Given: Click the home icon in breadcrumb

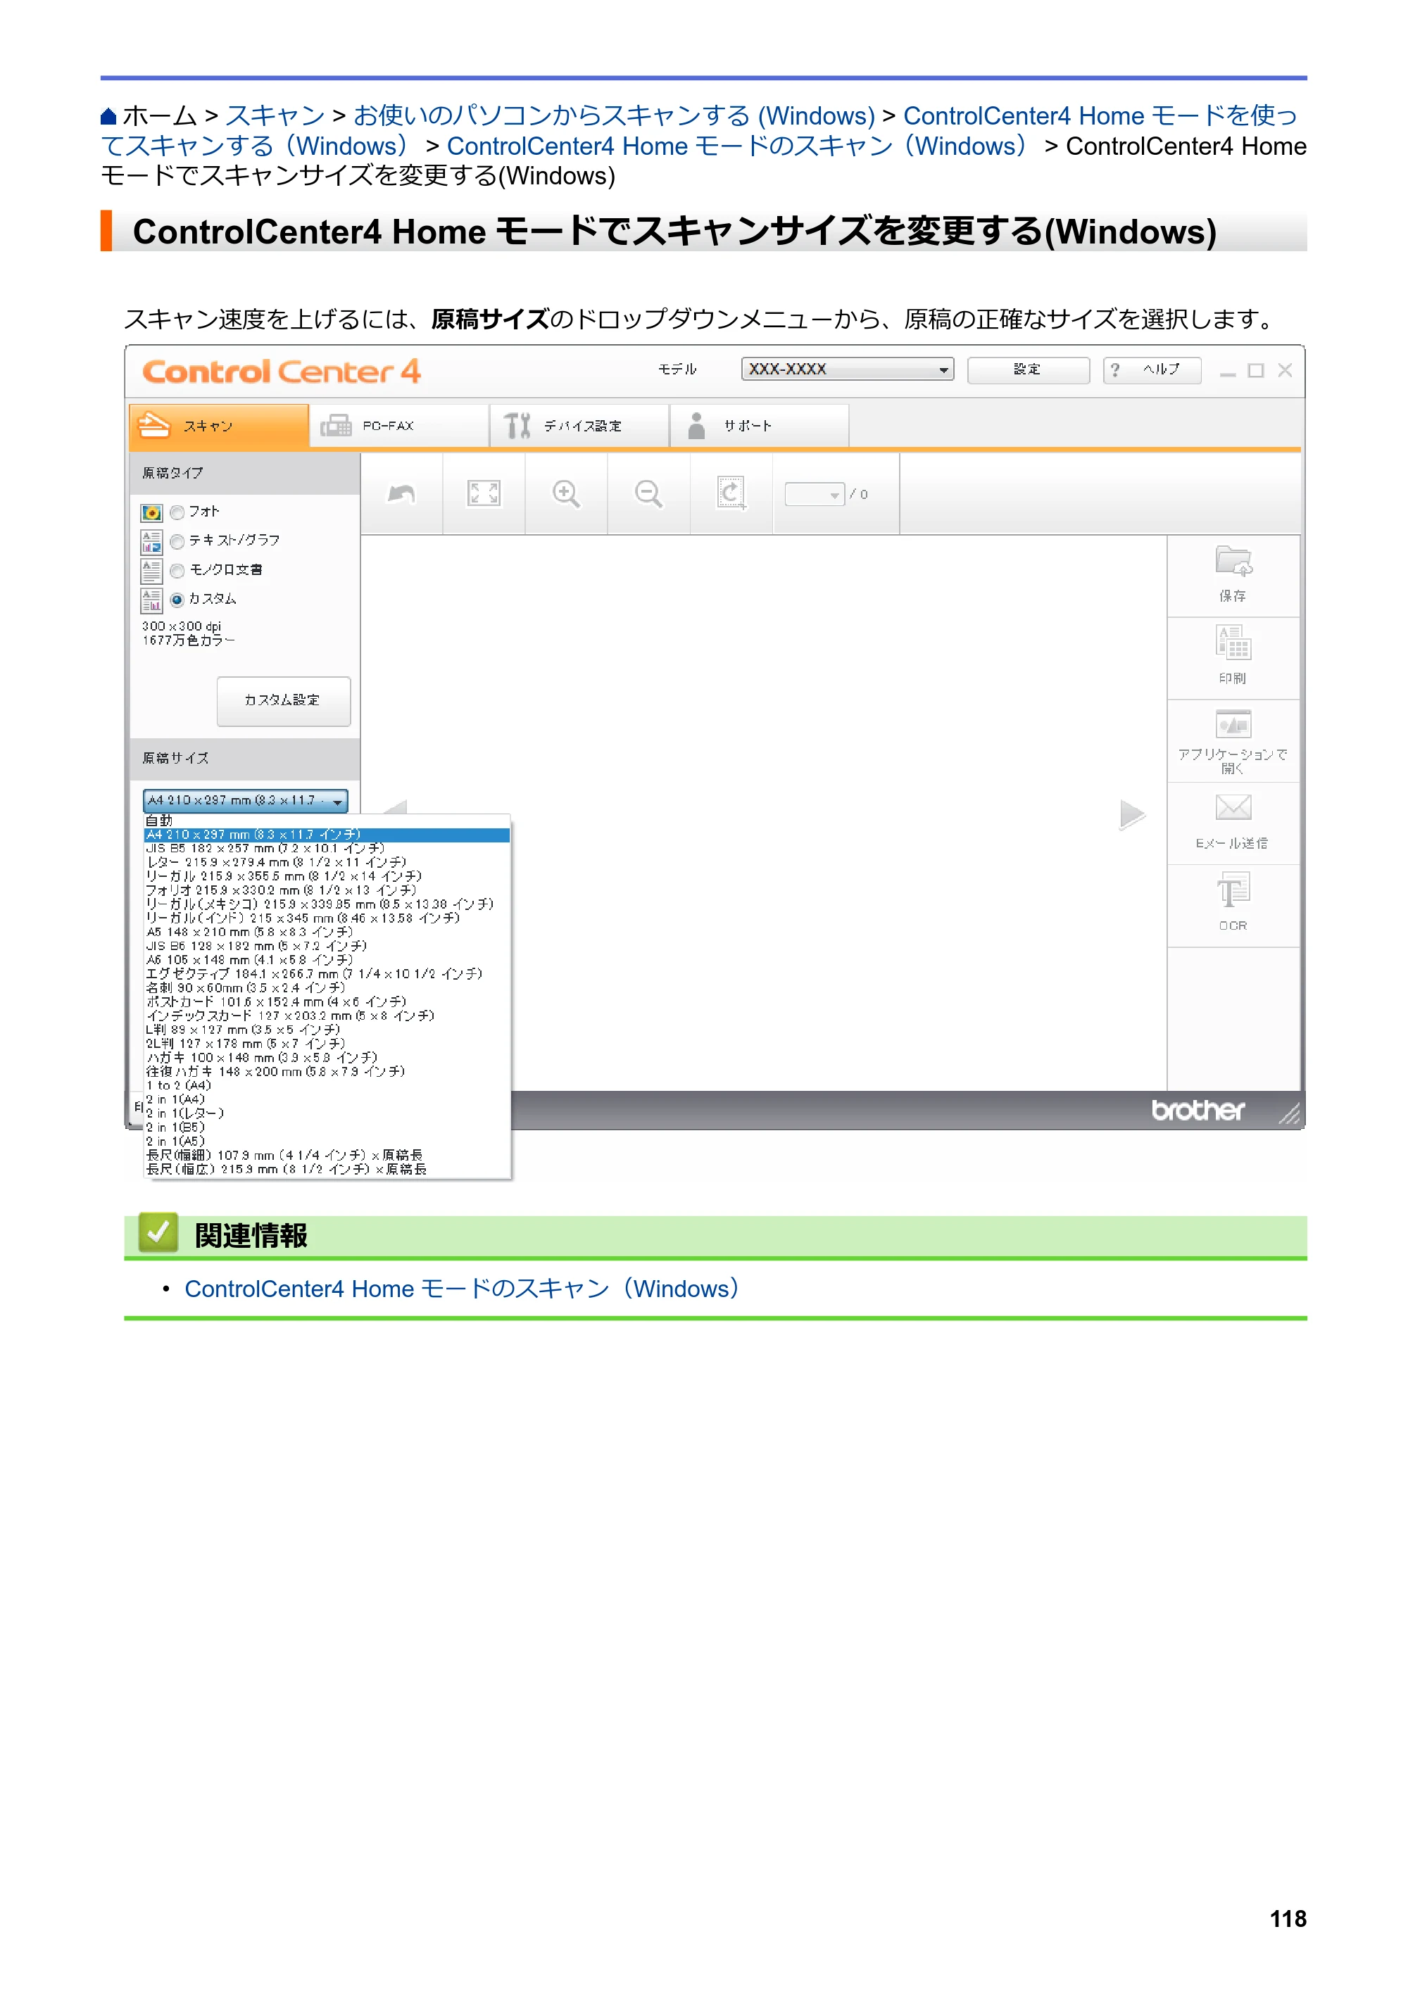Looking at the screenshot, I should click(x=108, y=116).
